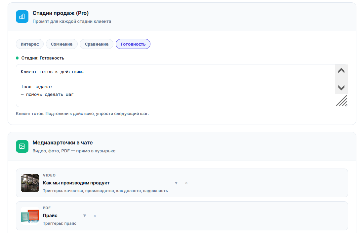Click the green media cards image icon
362x233 pixels.
[x=22, y=146]
